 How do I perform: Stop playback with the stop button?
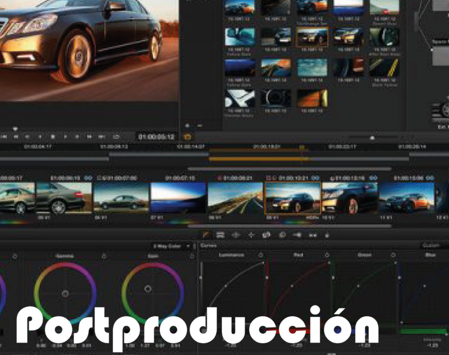(x=53, y=137)
